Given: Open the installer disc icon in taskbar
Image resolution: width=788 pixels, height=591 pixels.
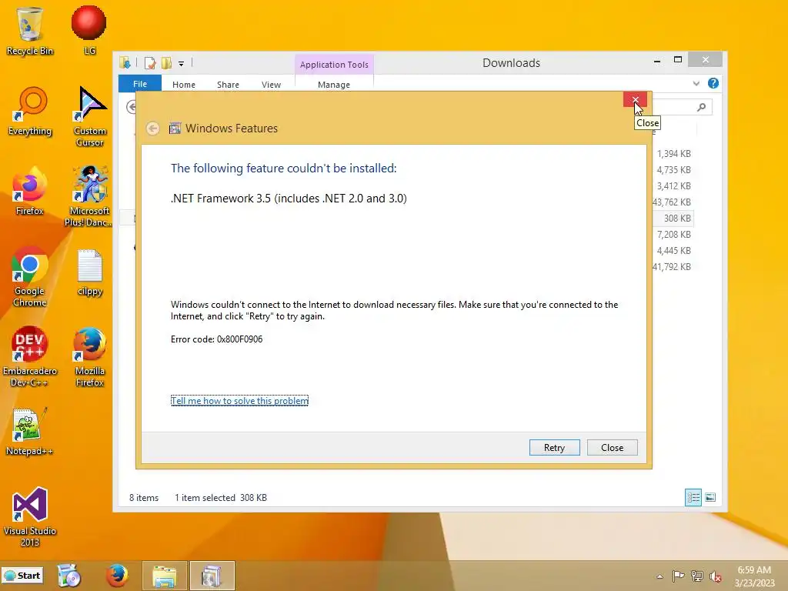Looking at the screenshot, I should click(x=68, y=576).
